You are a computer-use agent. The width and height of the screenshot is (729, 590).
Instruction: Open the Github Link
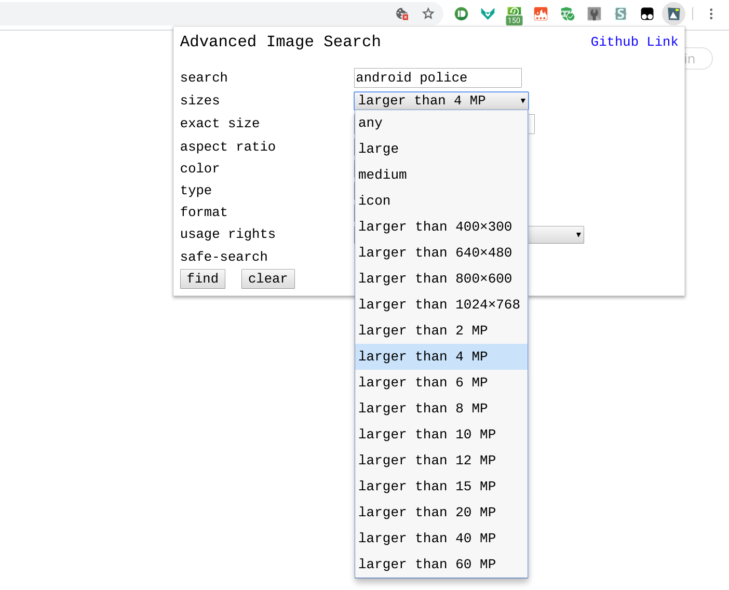[634, 42]
